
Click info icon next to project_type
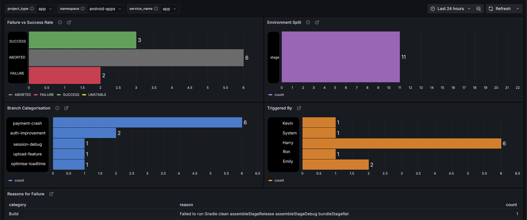tap(32, 9)
